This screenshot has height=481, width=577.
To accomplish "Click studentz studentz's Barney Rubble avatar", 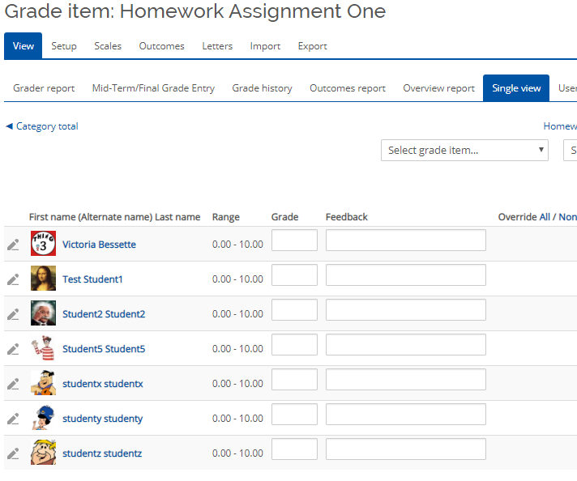I will point(43,452).
